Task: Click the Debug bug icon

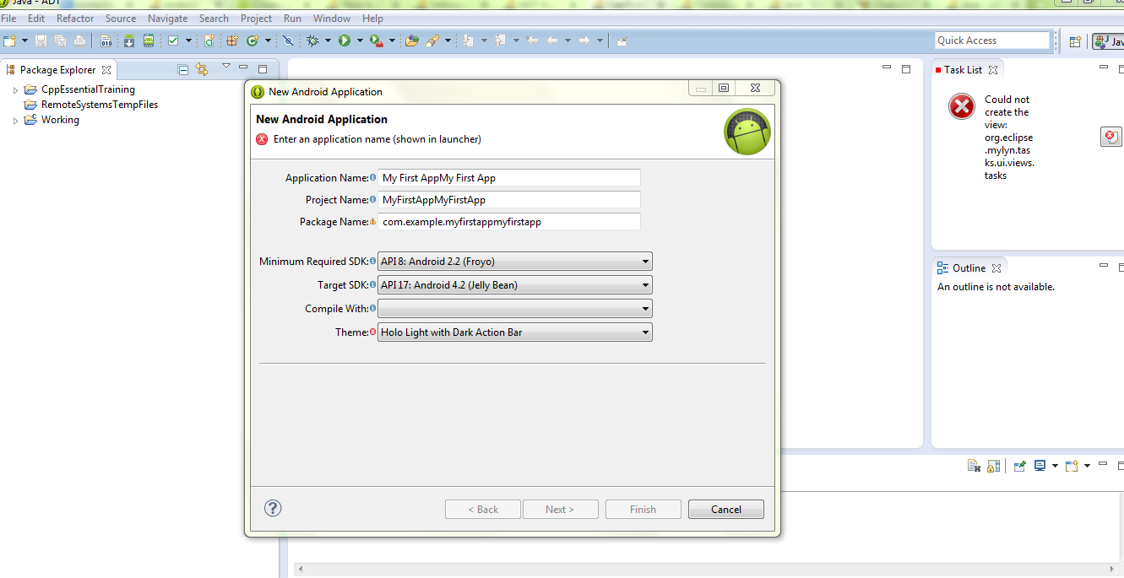Action: [x=312, y=41]
